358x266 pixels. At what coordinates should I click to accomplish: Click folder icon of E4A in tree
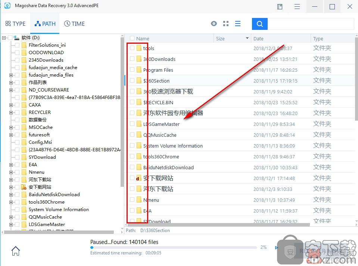click(x=24, y=165)
